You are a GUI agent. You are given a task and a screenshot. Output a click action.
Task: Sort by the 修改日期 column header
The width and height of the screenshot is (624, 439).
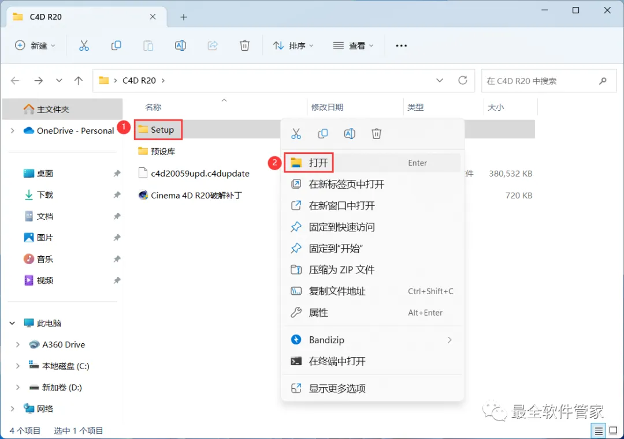point(327,107)
